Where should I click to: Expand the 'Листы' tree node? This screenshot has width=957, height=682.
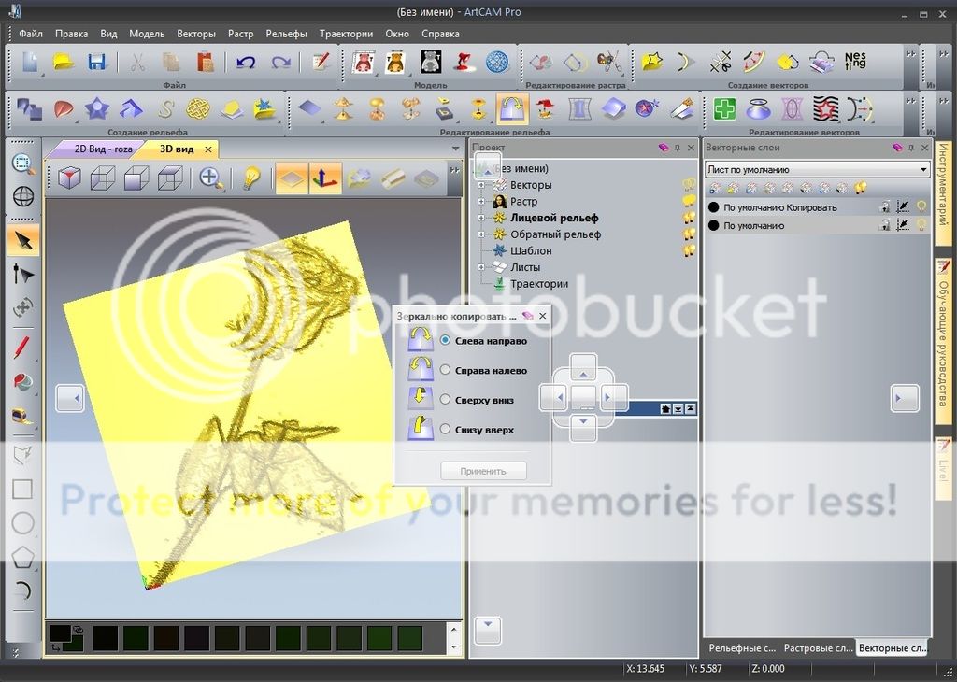pos(482,267)
